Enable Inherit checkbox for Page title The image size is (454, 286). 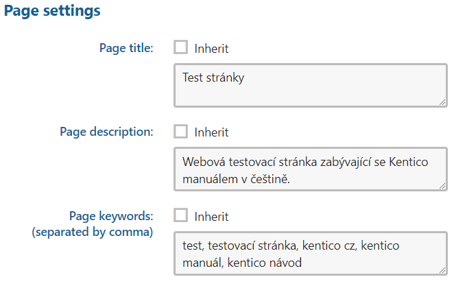[181, 48]
